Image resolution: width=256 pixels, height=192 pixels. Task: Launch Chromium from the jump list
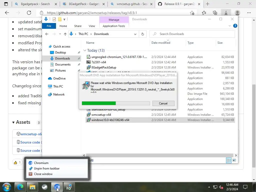41,163
